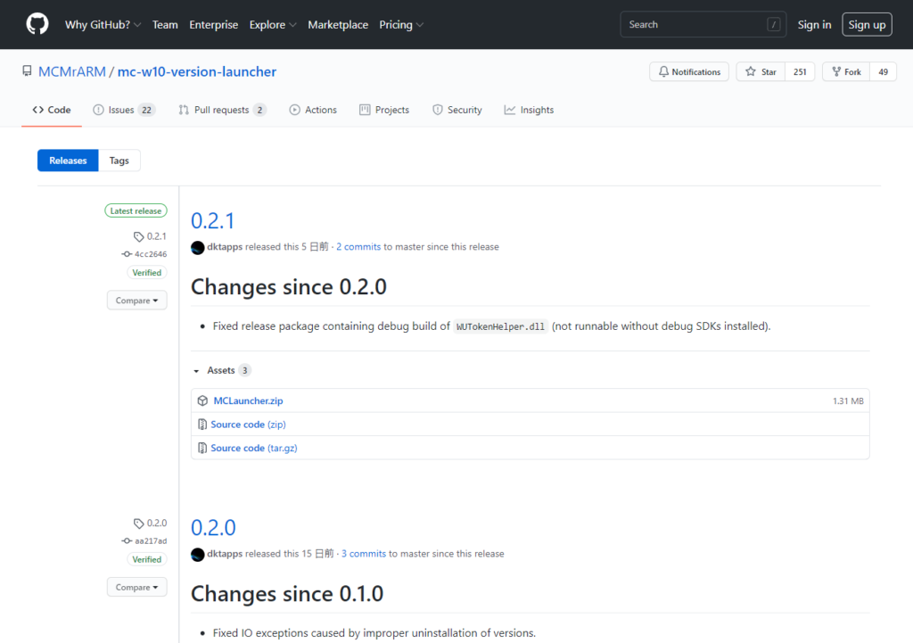Go to Marketplace
This screenshot has height=643, width=913.
click(338, 24)
